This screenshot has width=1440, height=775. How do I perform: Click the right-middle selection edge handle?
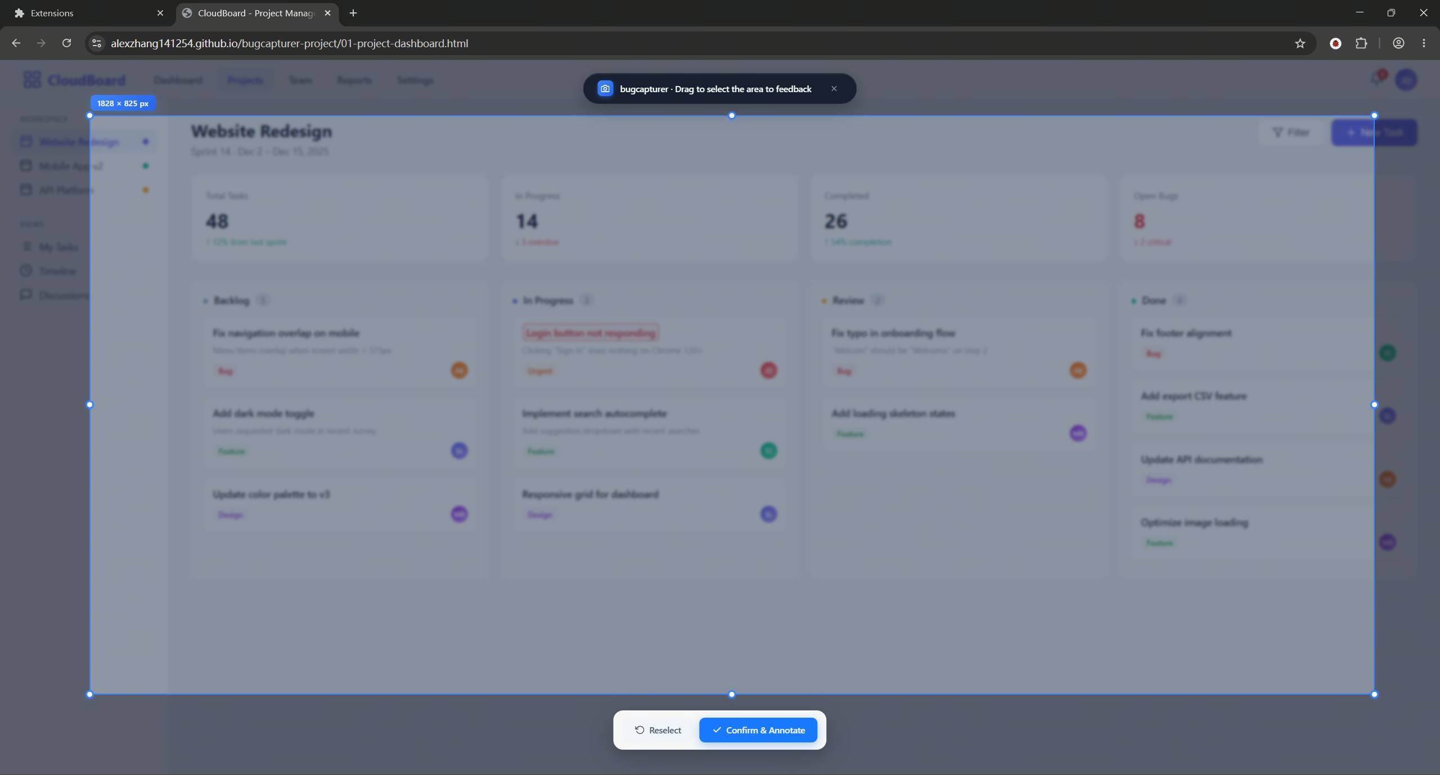pyautogui.click(x=1374, y=405)
